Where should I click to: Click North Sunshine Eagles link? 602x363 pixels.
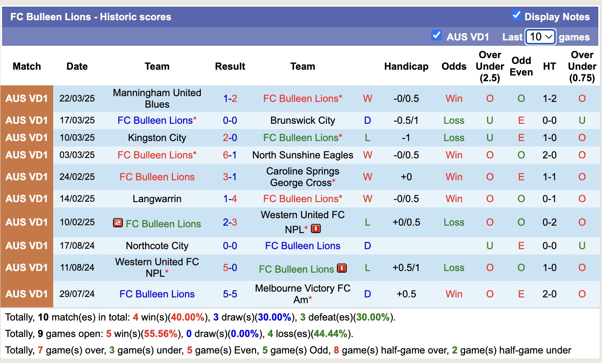[x=302, y=155]
